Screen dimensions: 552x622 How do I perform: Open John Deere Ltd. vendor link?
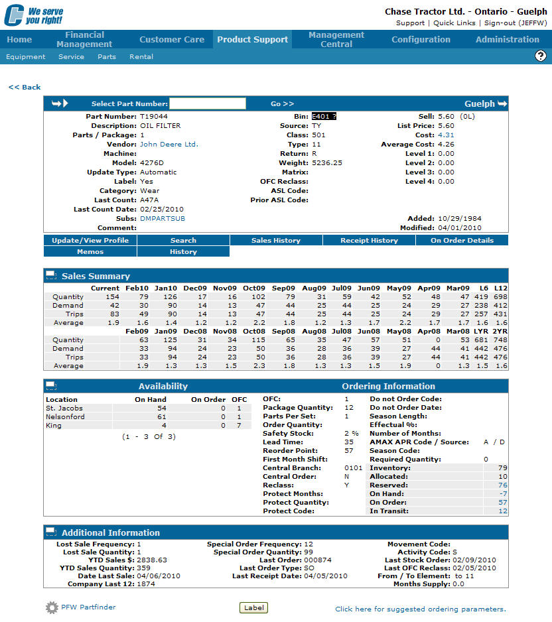[169, 145]
